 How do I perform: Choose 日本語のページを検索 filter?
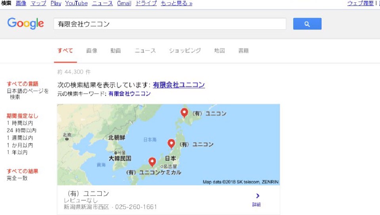(28, 94)
